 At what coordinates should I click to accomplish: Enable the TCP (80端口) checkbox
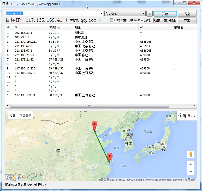pyautogui.click(x=111, y=20)
